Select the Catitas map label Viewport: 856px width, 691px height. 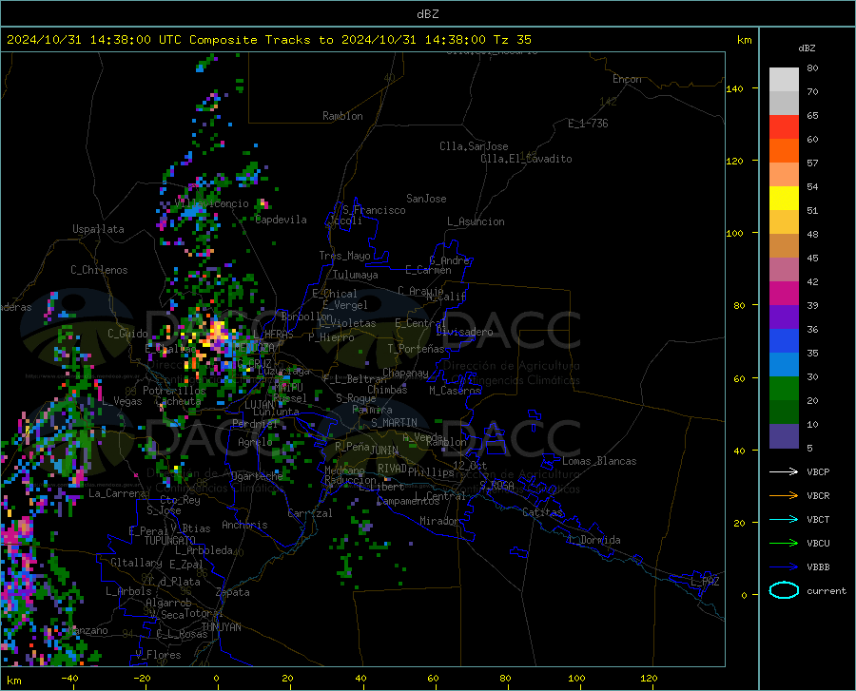coord(542,512)
